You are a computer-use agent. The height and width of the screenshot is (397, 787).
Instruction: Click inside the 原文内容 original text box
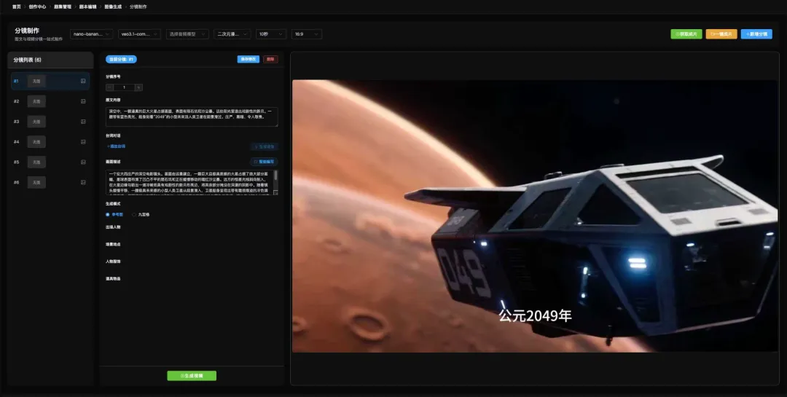(192, 117)
